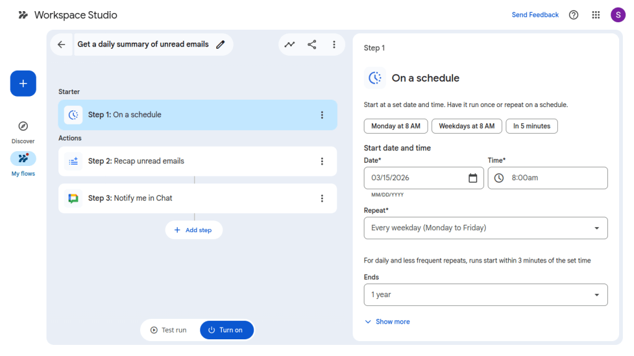Click the Turn on button

coord(227,330)
